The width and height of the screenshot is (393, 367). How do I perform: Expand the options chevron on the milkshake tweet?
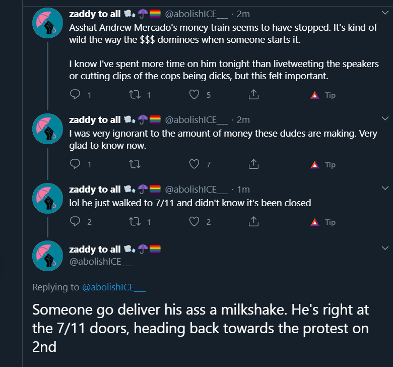[x=385, y=248]
